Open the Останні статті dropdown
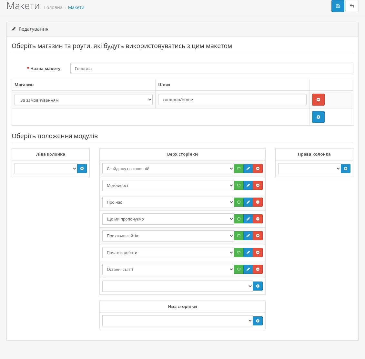This screenshot has height=359, width=365. tap(168, 269)
